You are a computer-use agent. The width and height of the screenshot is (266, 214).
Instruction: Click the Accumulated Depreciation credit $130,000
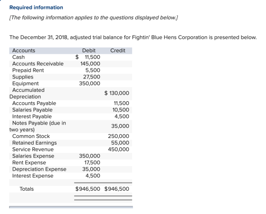(116, 93)
